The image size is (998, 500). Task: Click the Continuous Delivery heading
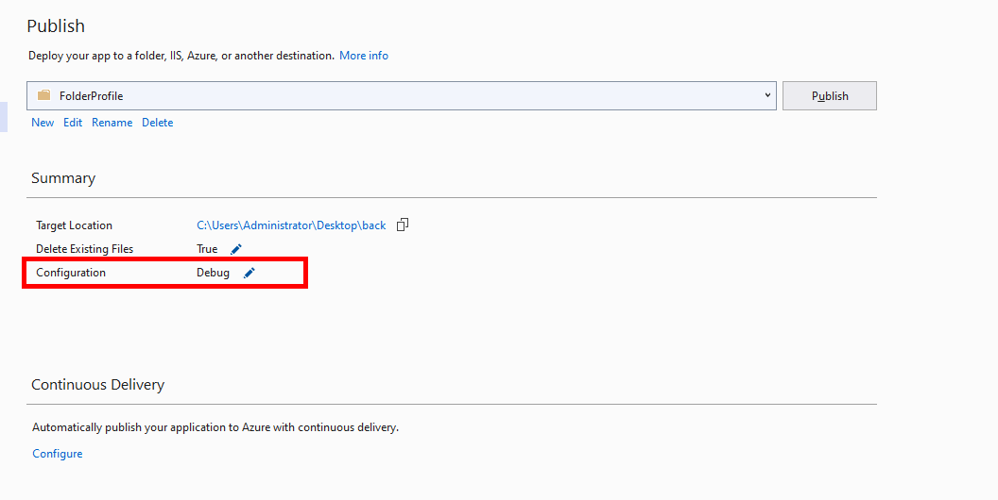(x=97, y=385)
